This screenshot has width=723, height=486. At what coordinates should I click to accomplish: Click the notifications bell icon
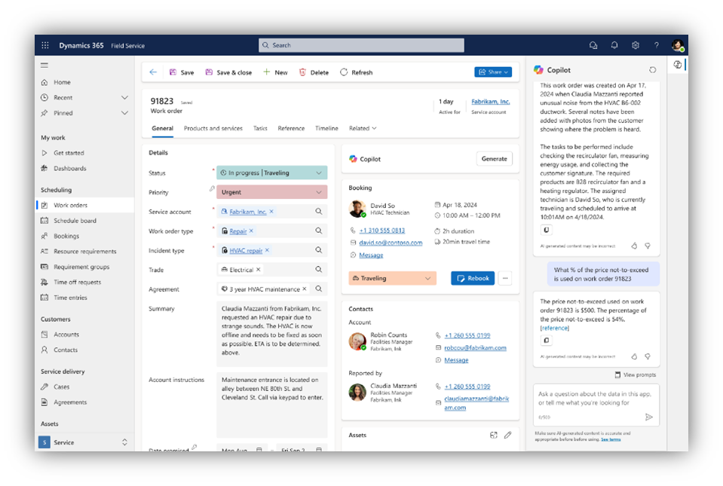[614, 45]
